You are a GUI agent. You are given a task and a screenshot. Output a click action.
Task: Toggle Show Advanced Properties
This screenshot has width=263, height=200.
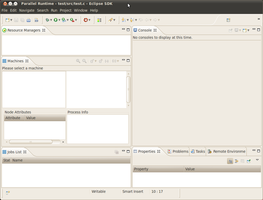coord(236,161)
